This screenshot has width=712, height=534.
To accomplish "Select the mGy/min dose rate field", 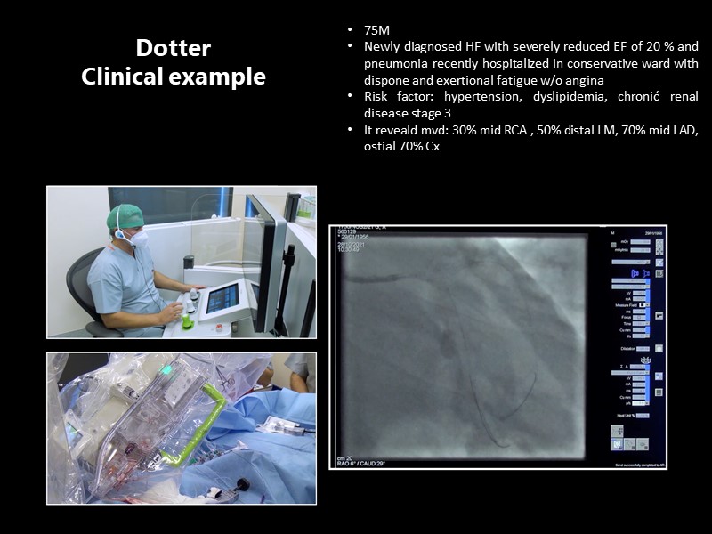I will coord(639,251).
